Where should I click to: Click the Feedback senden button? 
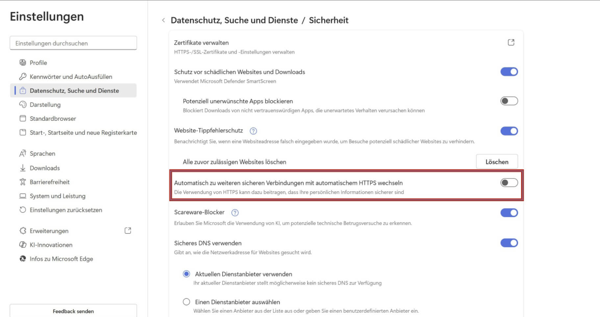pos(73,311)
